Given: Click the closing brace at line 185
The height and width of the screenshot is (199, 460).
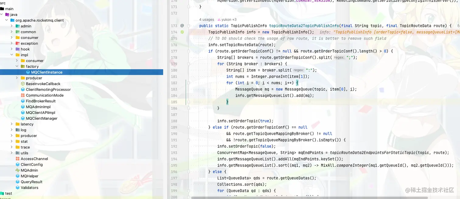Looking at the screenshot, I should [x=227, y=102].
